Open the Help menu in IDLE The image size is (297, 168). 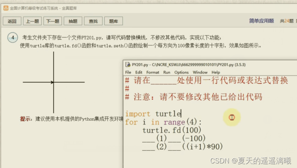click(x=216, y=72)
